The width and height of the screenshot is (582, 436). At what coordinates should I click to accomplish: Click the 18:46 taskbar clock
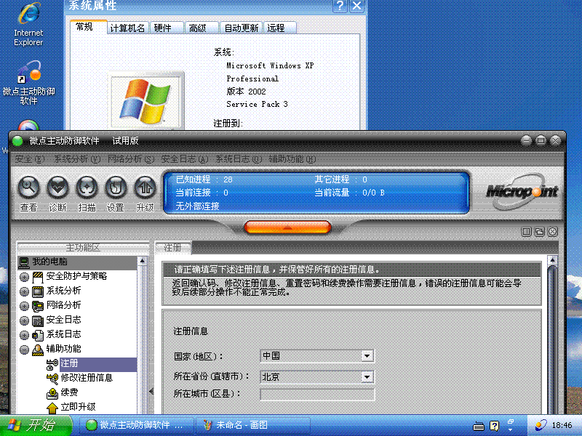(562, 425)
